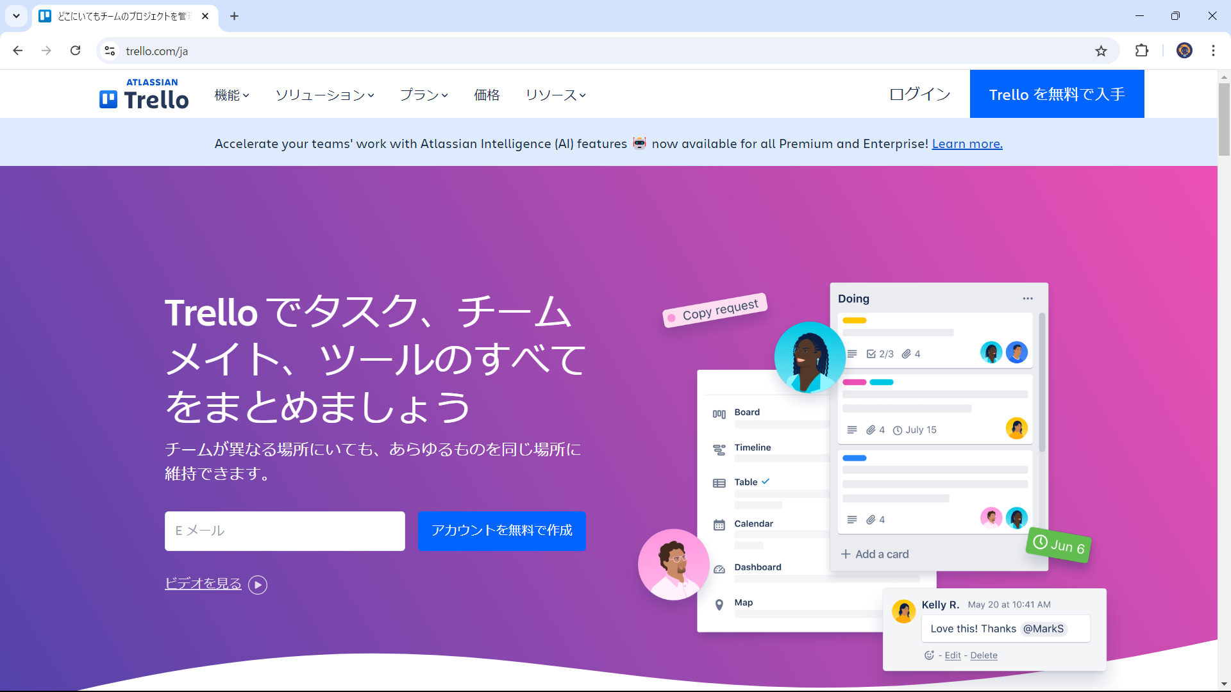The image size is (1231, 692).
Task: Click Trello を無料で入手 button
Action: coord(1057,94)
